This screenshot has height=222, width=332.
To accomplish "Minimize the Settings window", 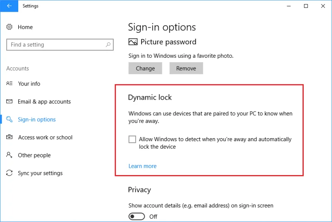I will 288,6.
